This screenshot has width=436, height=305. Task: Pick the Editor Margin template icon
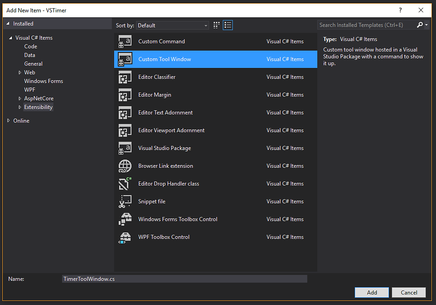125,95
